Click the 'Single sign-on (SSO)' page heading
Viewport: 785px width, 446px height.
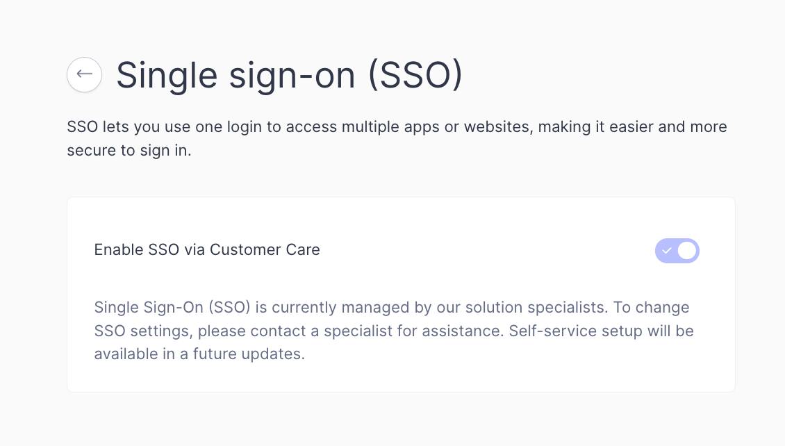point(290,75)
